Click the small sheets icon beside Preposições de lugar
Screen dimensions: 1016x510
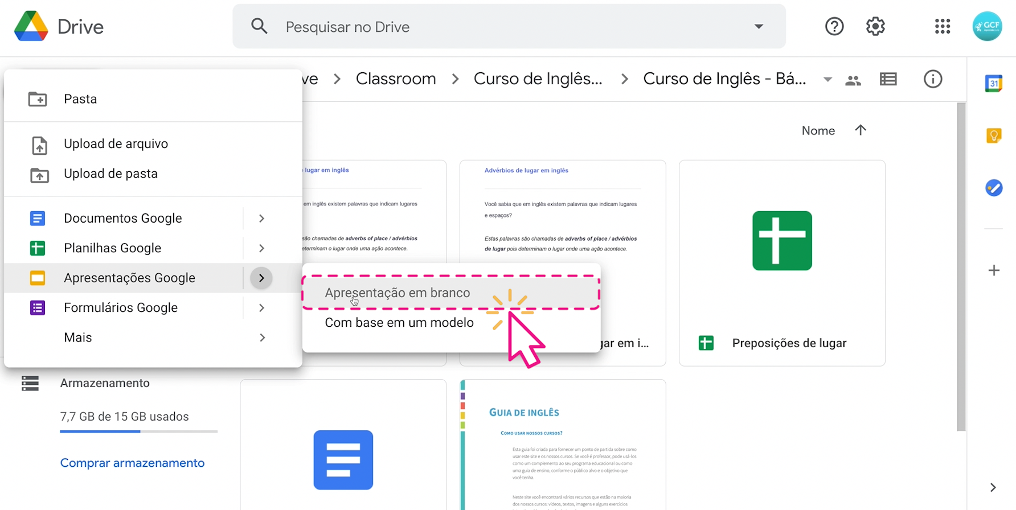(706, 343)
